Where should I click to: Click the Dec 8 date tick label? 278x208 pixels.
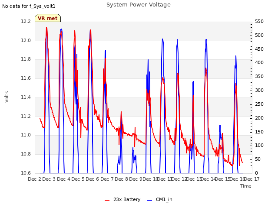(122, 179)
